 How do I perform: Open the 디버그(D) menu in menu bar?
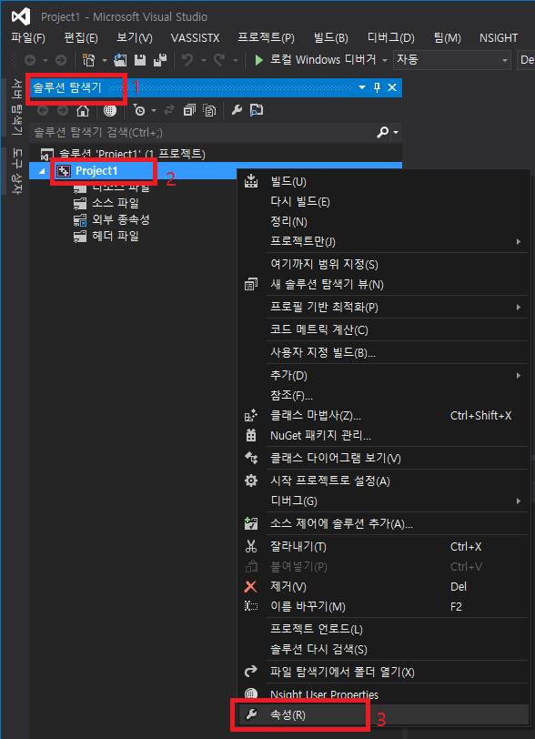[390, 37]
